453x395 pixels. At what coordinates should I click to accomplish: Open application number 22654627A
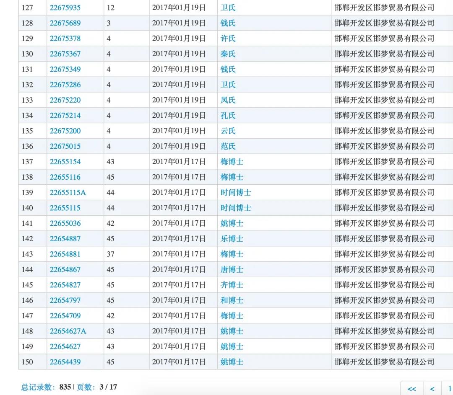coord(68,331)
